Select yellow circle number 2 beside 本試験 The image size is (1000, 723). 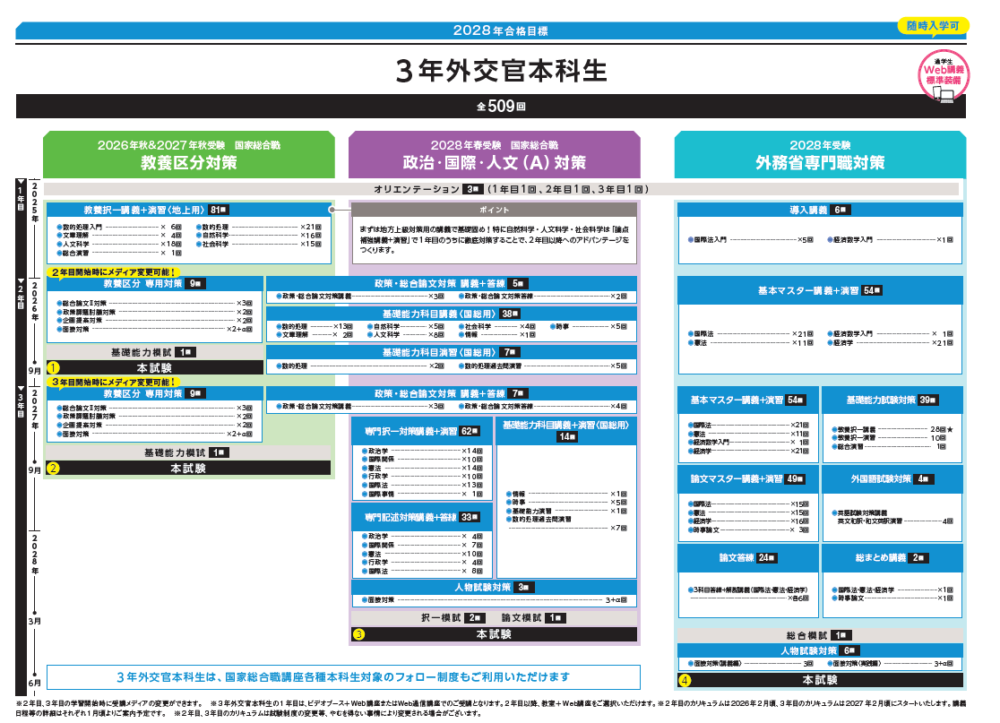coord(54,468)
